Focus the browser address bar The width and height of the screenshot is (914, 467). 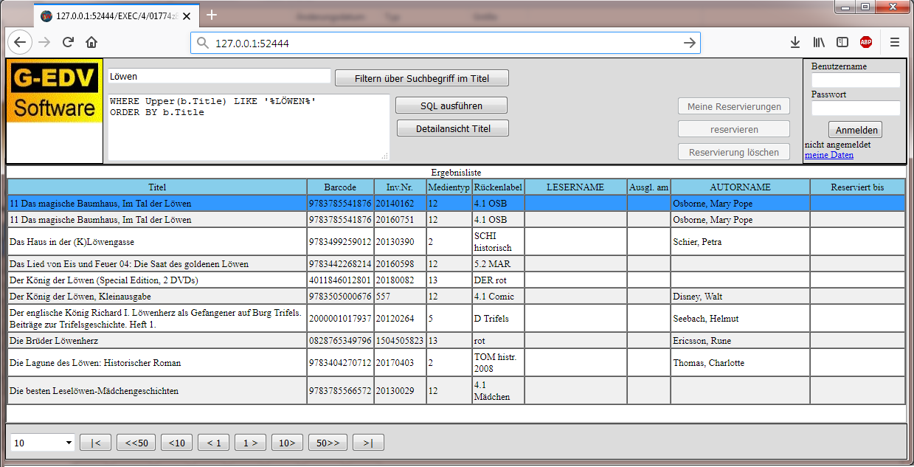click(446, 44)
